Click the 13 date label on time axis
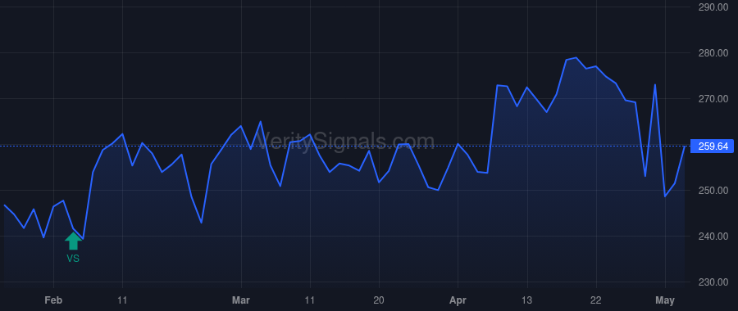 pyautogui.click(x=527, y=300)
